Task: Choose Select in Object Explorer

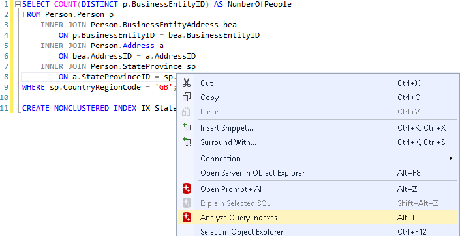Action: (318, 231)
